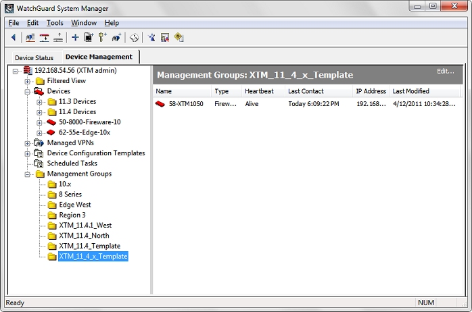Click the red 58-XTM1050 device icon
Viewport: 472px width, 312px height.
(x=160, y=104)
